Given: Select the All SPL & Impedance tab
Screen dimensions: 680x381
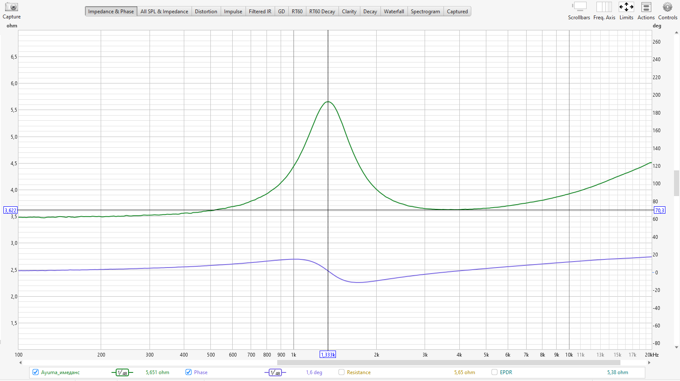Looking at the screenshot, I should click(x=164, y=12).
